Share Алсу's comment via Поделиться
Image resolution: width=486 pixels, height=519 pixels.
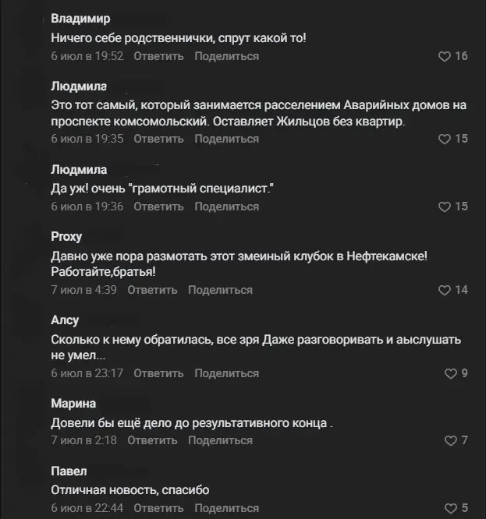(226, 373)
